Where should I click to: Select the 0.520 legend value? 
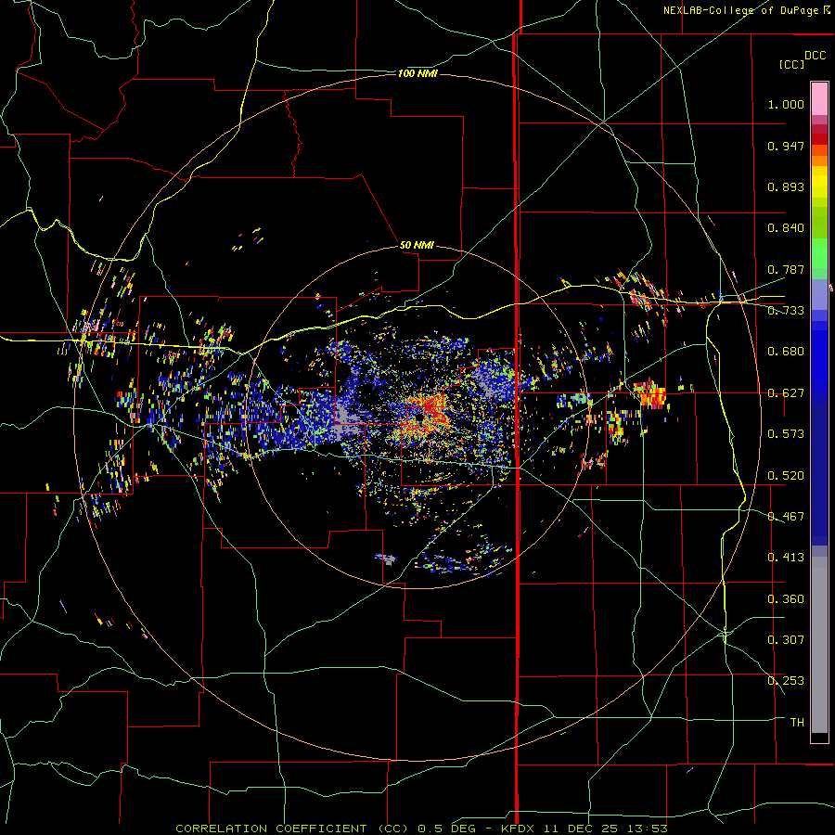tap(786, 476)
